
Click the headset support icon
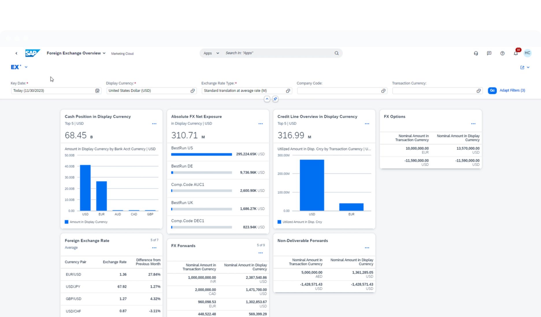[476, 53]
